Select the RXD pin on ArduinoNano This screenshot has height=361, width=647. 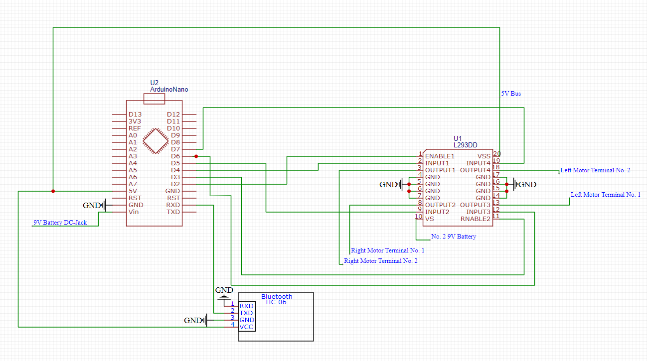pyautogui.click(x=173, y=205)
